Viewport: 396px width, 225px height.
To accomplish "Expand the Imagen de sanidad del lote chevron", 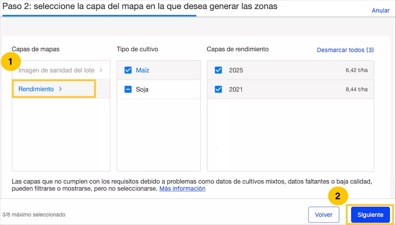I will pos(101,70).
